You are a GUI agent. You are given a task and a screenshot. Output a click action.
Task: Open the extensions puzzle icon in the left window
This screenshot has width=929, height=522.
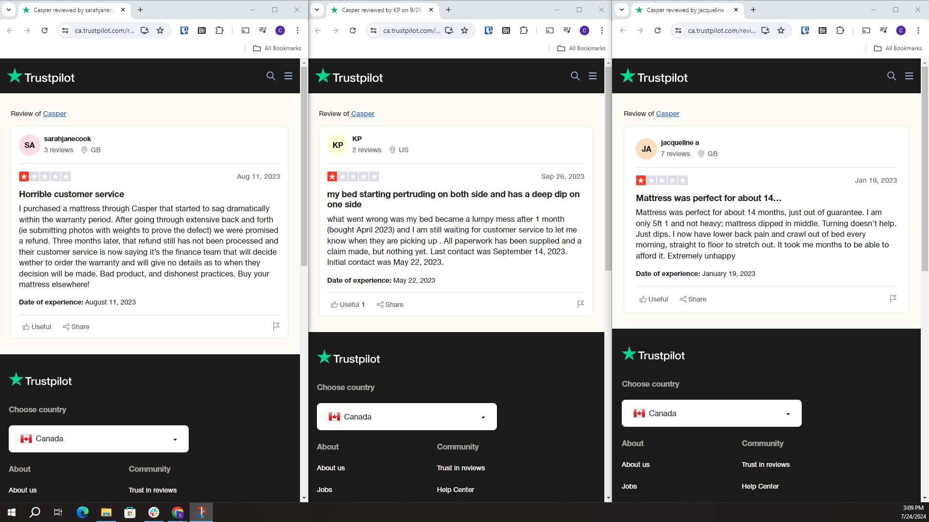219,30
